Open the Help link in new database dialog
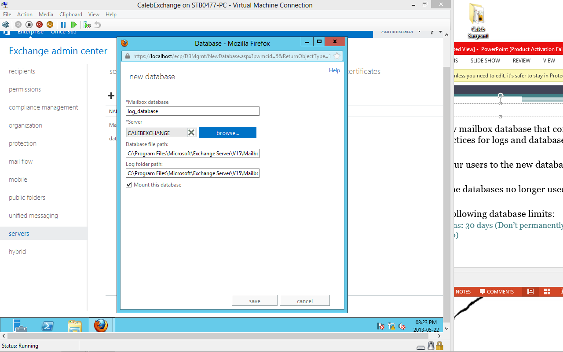The image size is (563, 352). coord(334,70)
